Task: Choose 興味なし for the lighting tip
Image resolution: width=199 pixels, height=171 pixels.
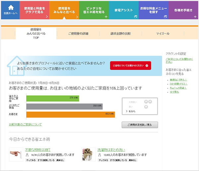Action: tap(60, 160)
